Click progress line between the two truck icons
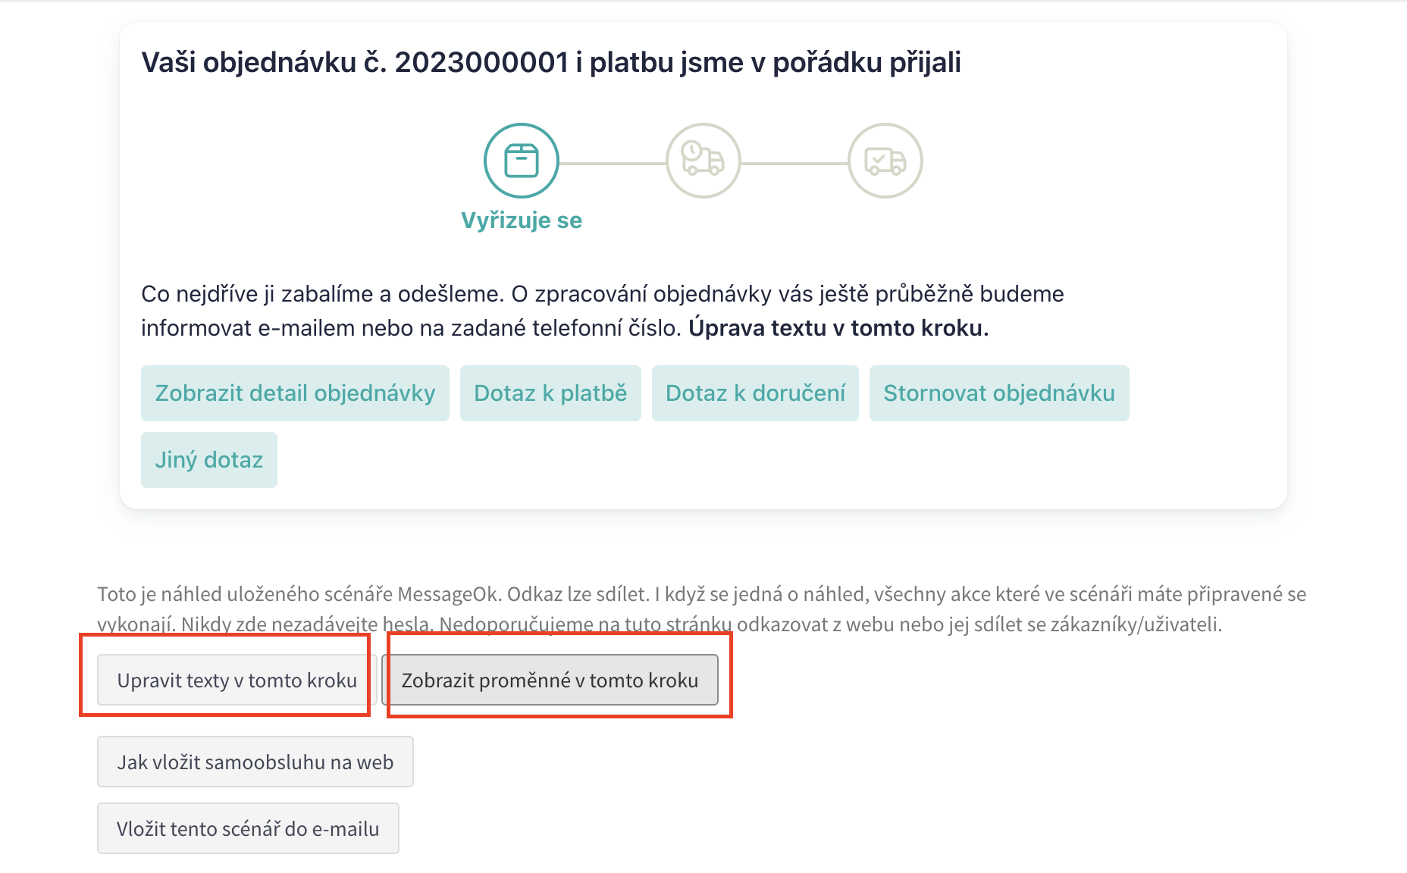This screenshot has height=873, width=1407. point(794,163)
